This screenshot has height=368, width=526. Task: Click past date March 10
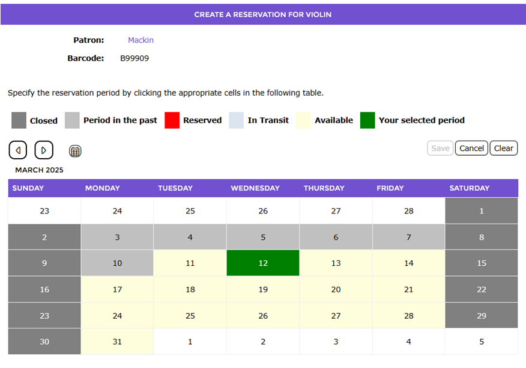pyautogui.click(x=117, y=263)
